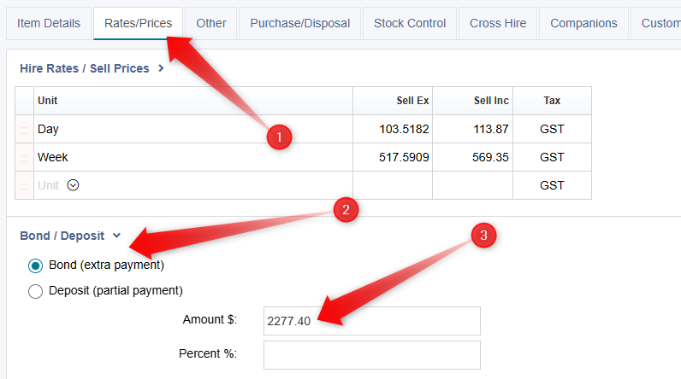Grab the Day row drag handle

(x=24, y=130)
